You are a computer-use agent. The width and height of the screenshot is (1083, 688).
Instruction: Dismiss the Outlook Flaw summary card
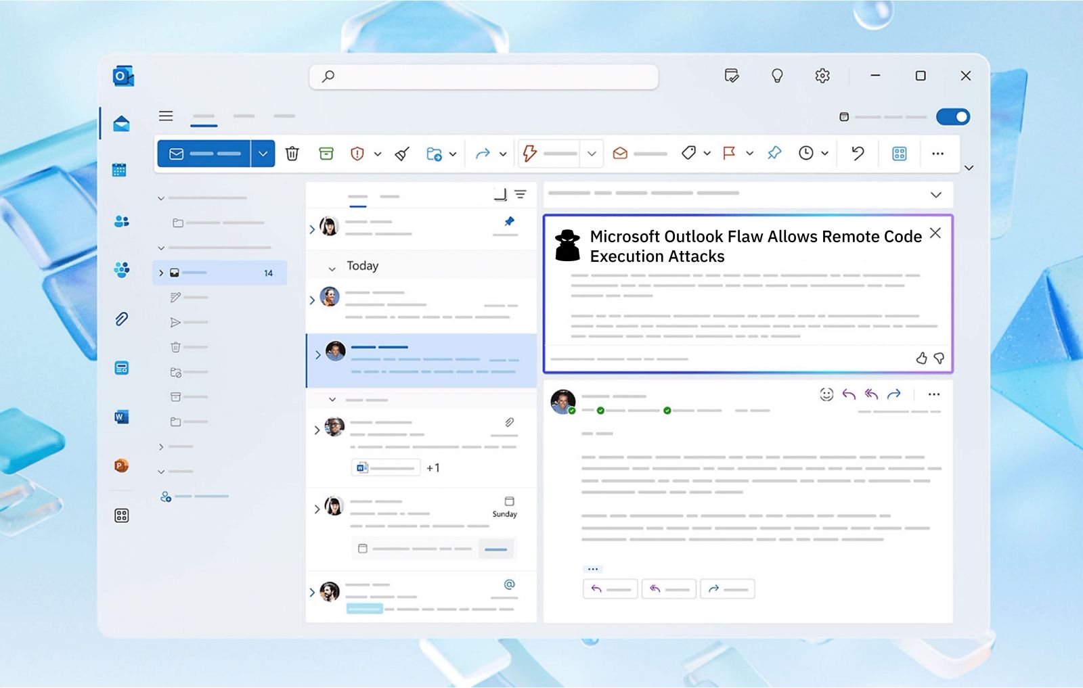click(935, 233)
